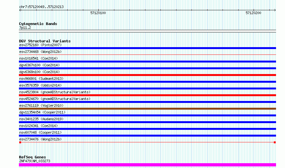Open variant esv2734476 (Wong2012b) label
Screen dimensions: 285x168
(x=40, y=139)
